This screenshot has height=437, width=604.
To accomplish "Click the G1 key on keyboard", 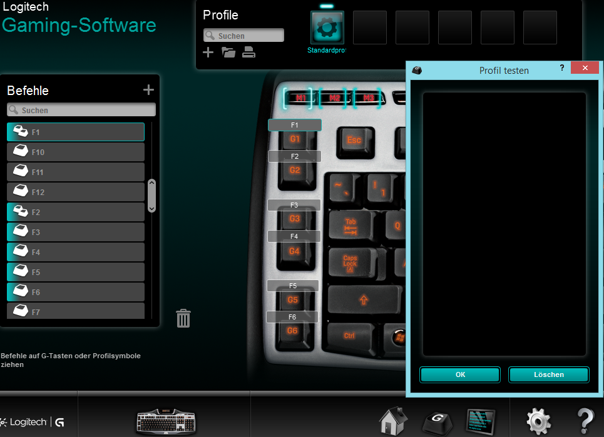I will coord(295,139).
